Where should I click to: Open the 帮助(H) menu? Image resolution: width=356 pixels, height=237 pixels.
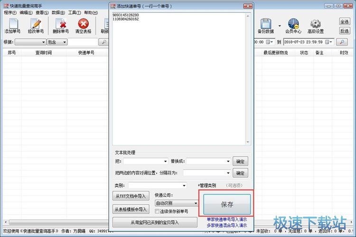(91, 13)
